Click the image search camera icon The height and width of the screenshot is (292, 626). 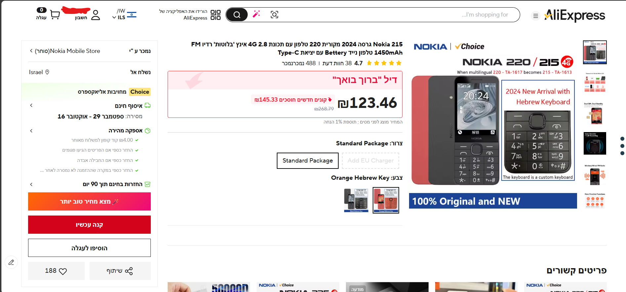tap(274, 15)
